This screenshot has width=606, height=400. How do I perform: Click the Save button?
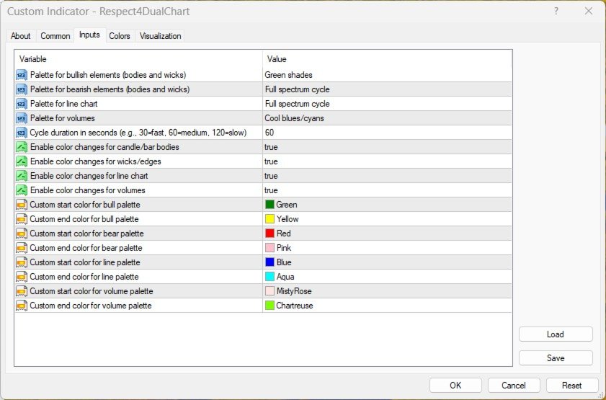556,358
